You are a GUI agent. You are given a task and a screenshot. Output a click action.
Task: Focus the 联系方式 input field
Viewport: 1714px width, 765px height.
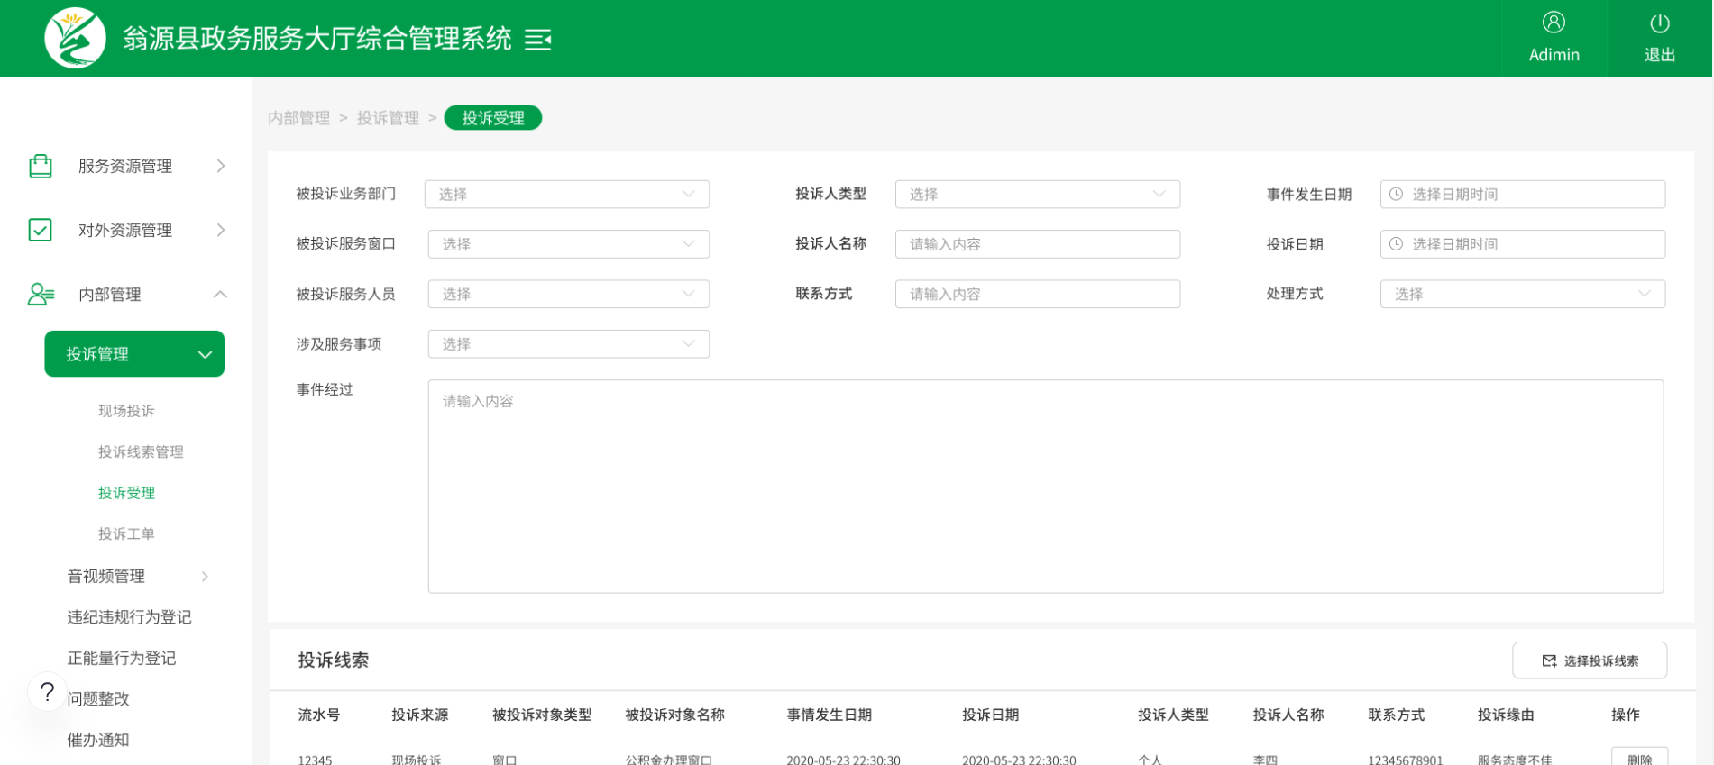1038,294
